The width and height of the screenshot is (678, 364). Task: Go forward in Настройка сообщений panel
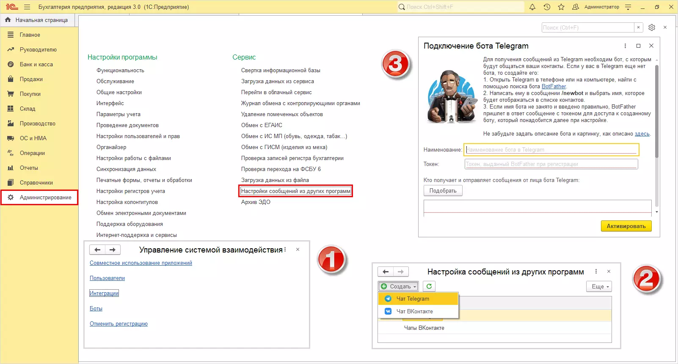(x=401, y=272)
